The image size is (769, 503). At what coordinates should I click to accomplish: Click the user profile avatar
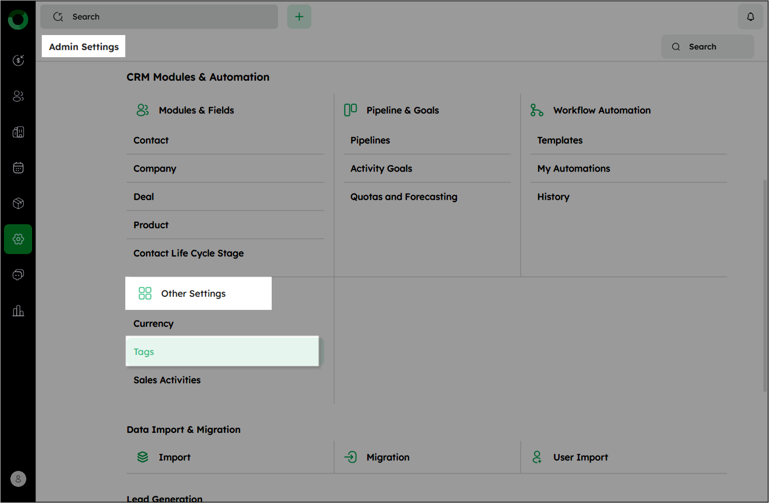pos(18,478)
